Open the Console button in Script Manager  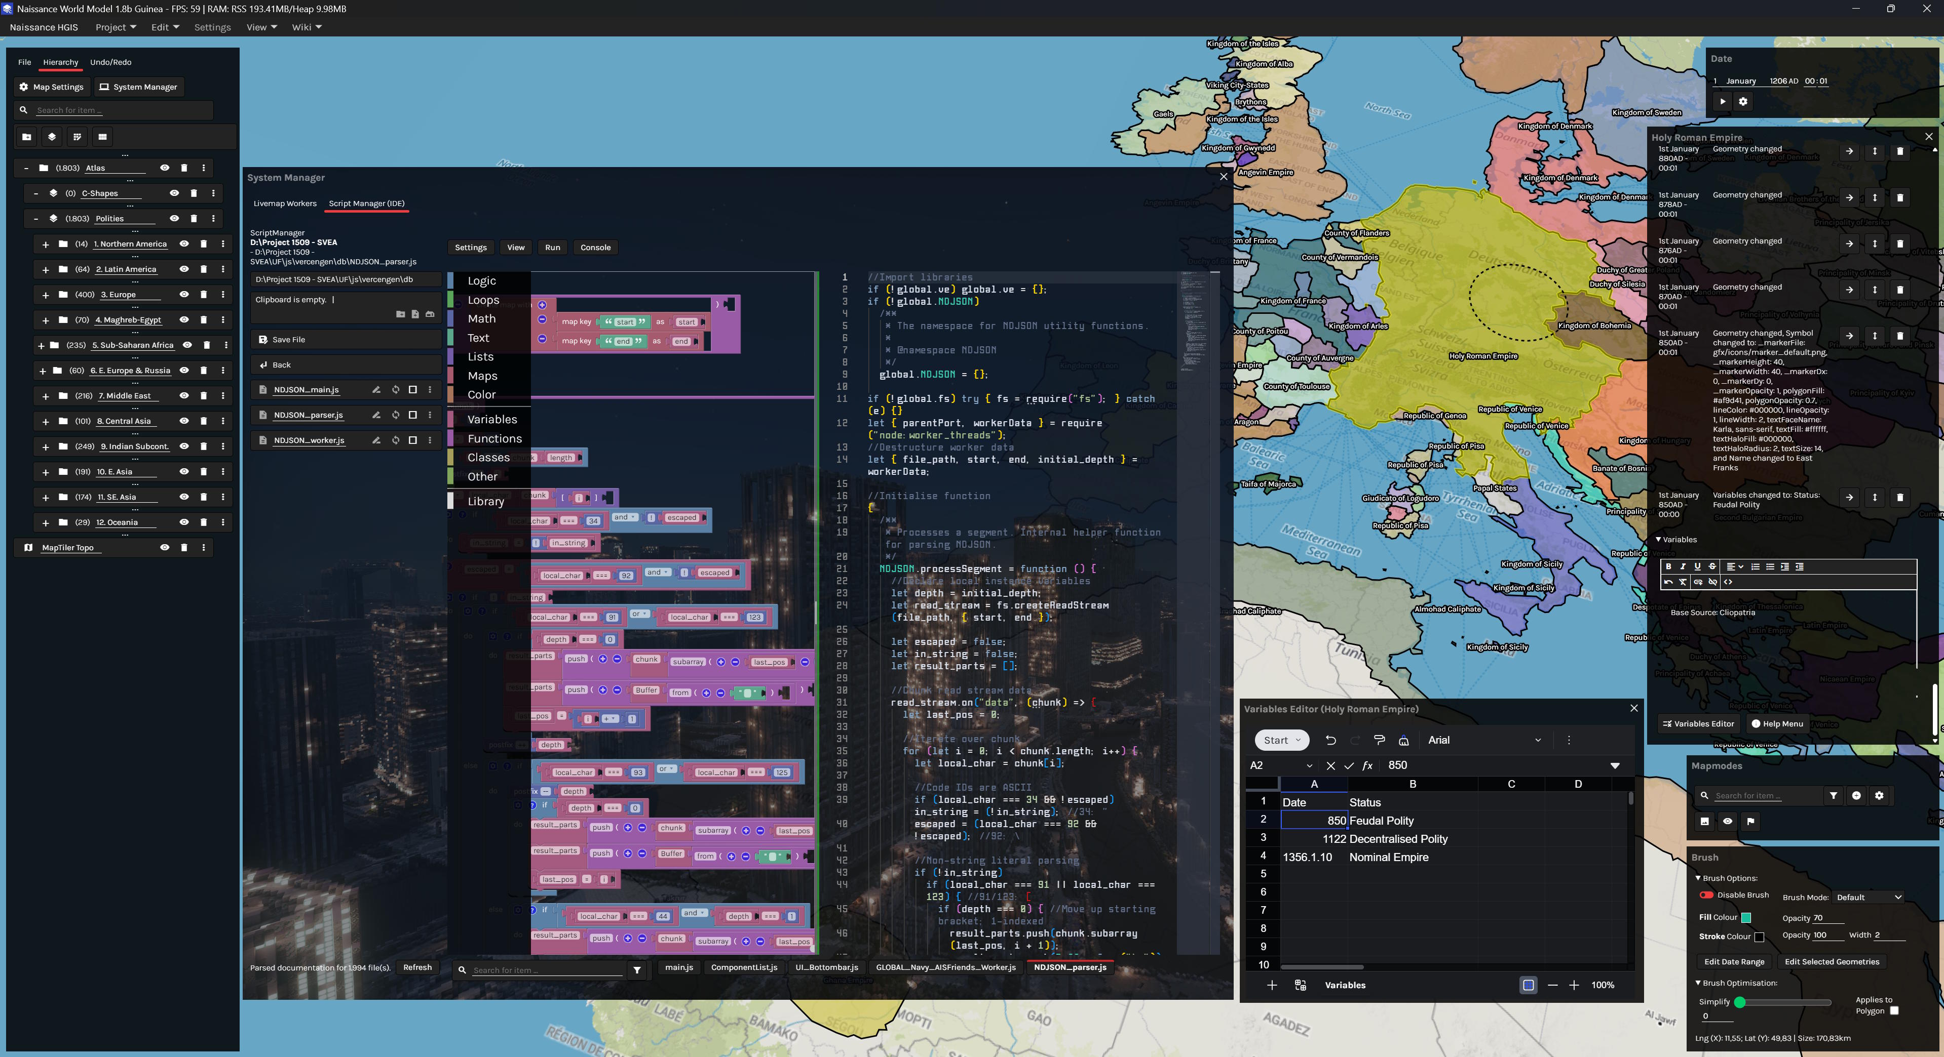[595, 247]
